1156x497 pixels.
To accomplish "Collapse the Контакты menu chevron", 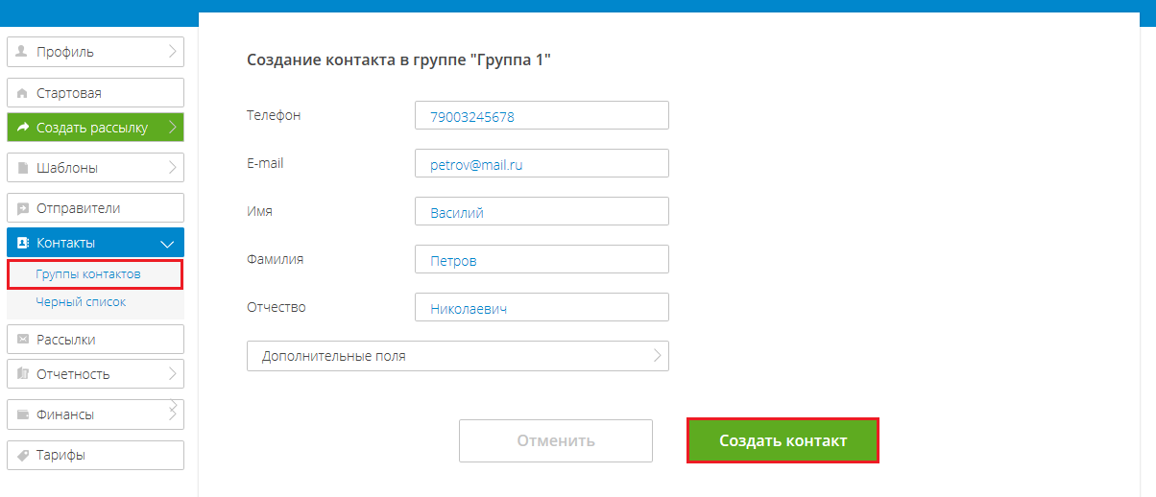I will click(x=167, y=244).
